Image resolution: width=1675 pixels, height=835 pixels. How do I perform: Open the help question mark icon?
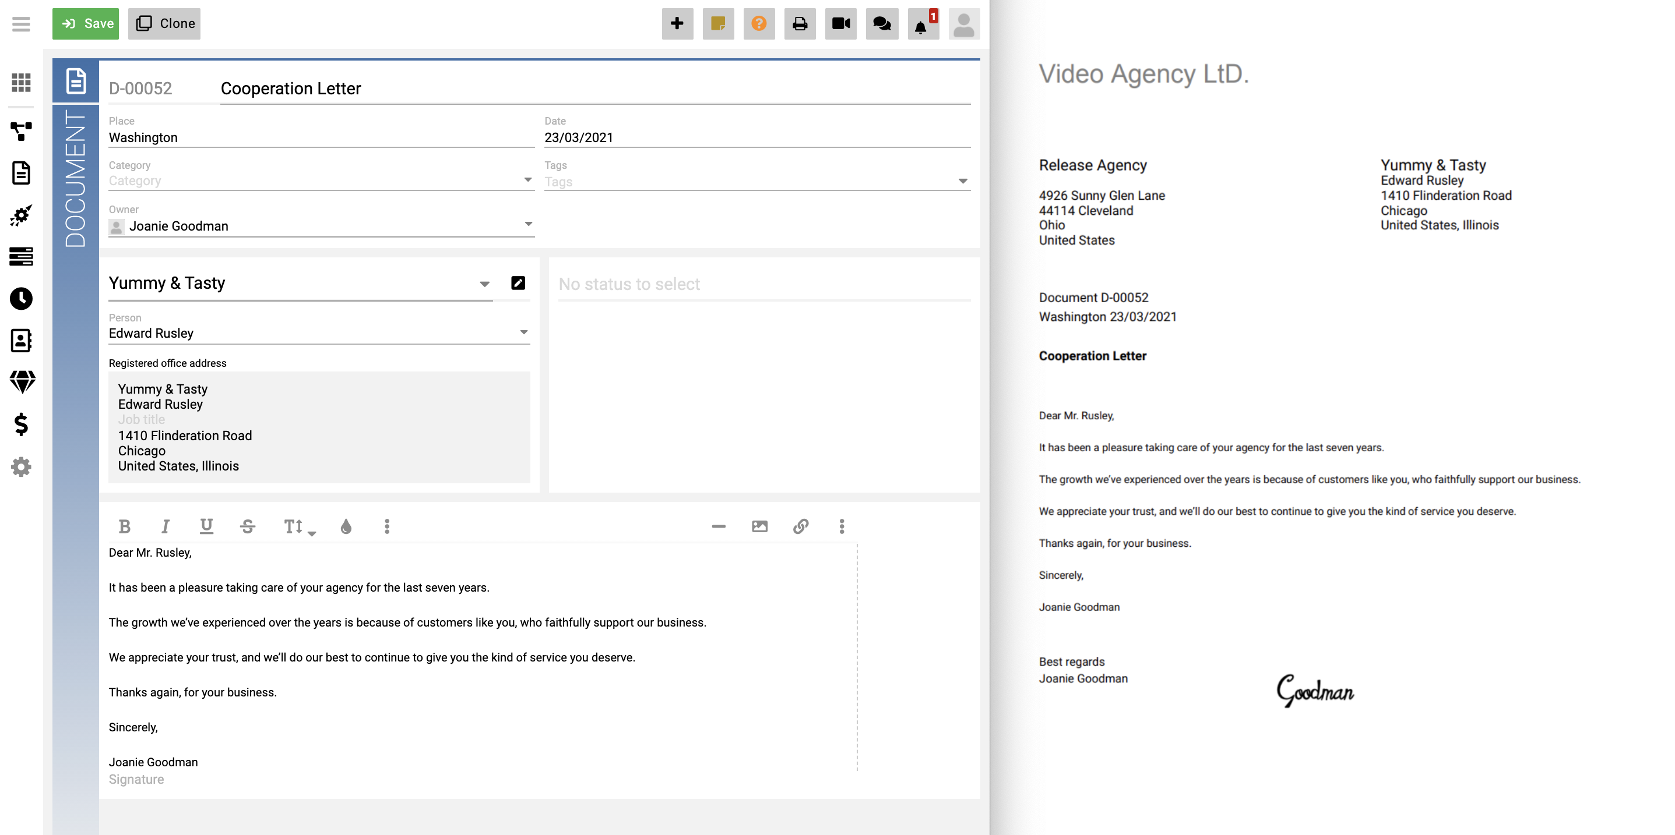(759, 23)
